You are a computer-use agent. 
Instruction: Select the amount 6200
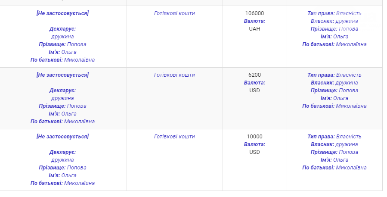click(254, 75)
